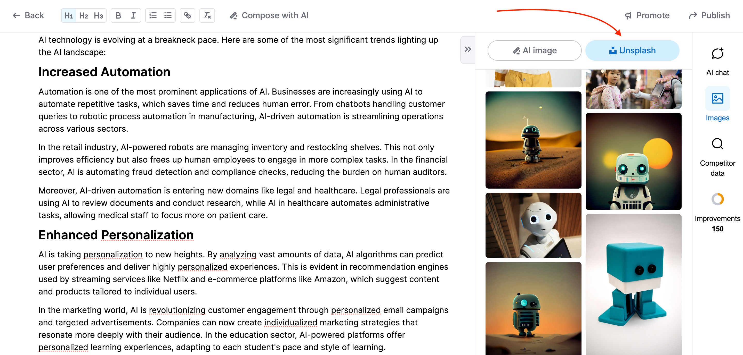
Task: Click the ordered list formatting icon
Action: 153,15
